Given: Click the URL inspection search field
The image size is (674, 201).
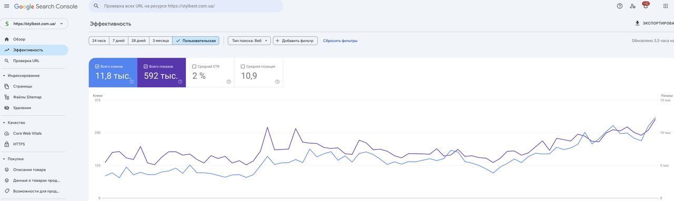Looking at the screenshot, I should coord(185,6).
